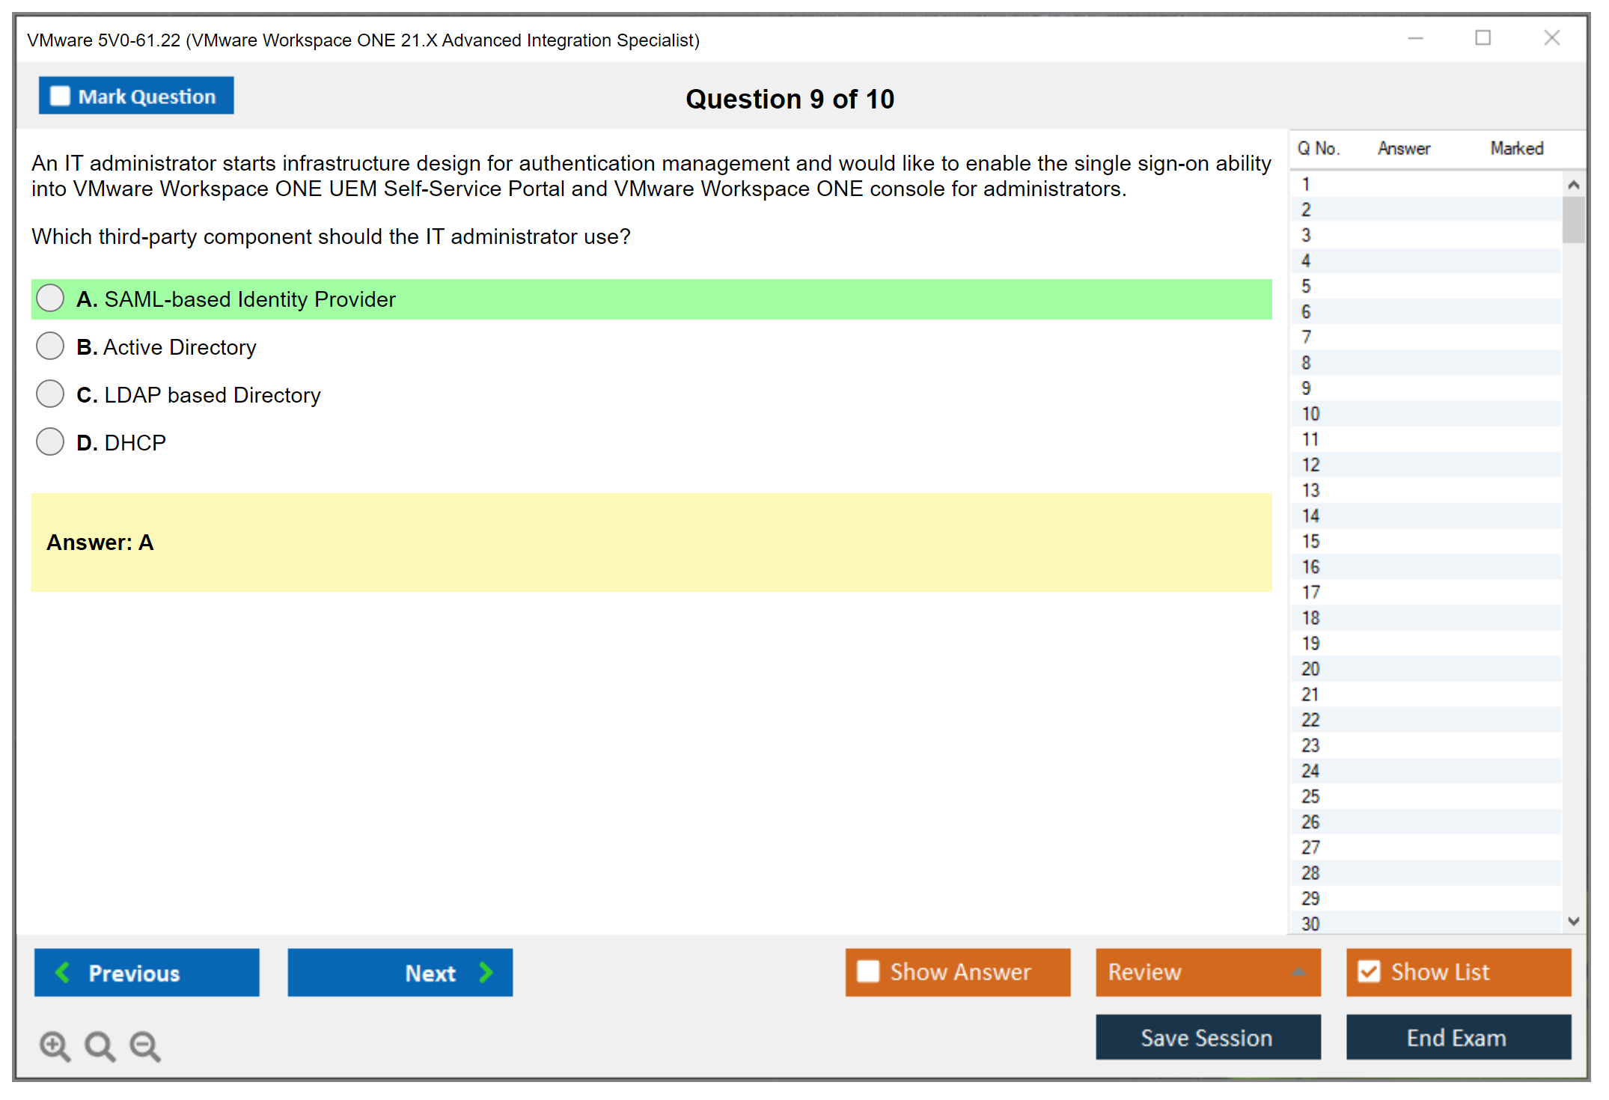Click the zoom out magnifier icon
The height and width of the screenshot is (1100, 1609).
[x=144, y=1045]
